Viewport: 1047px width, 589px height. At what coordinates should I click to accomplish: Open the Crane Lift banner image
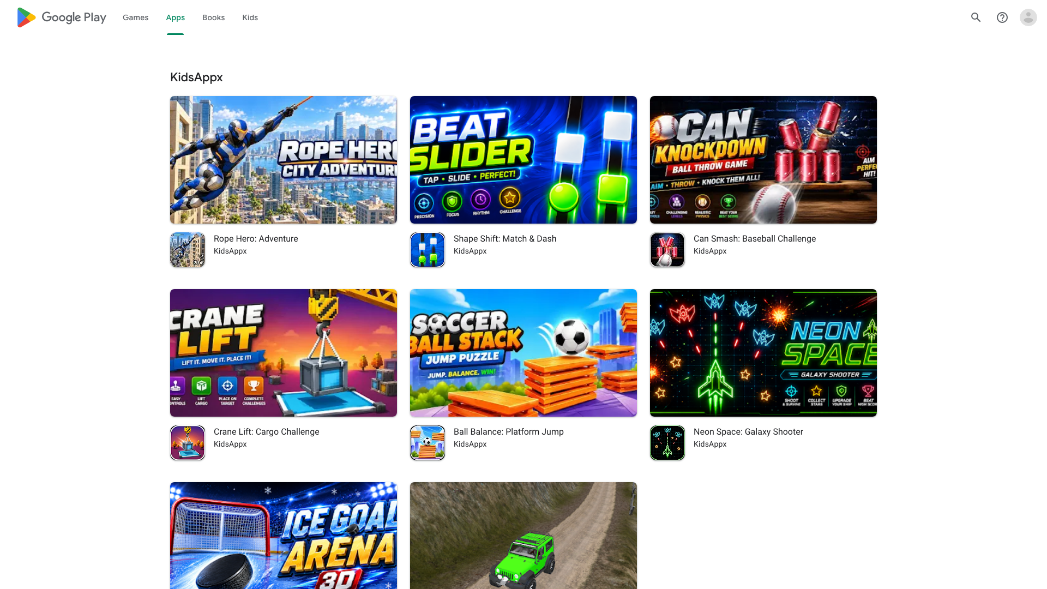pyautogui.click(x=284, y=353)
